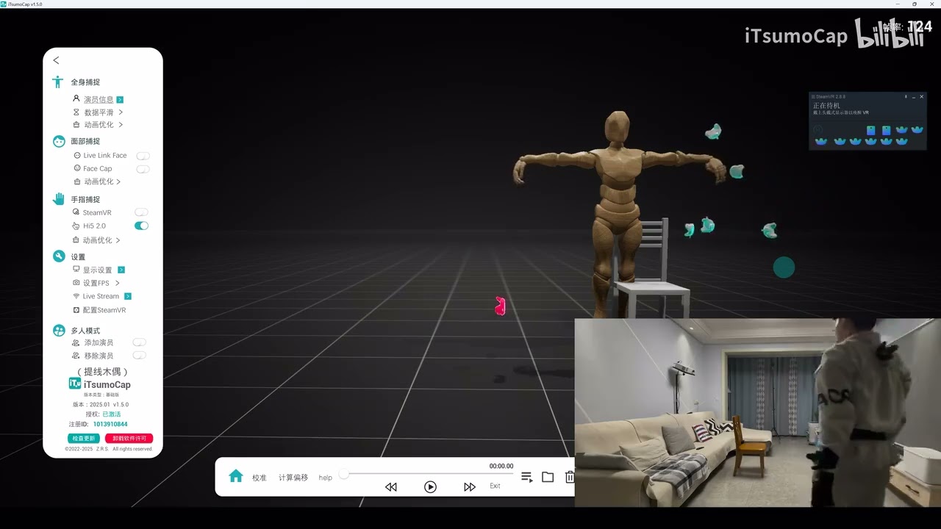The height and width of the screenshot is (529, 941).
Task: Expand the 数据平滑 chevron
Action: tap(120, 112)
